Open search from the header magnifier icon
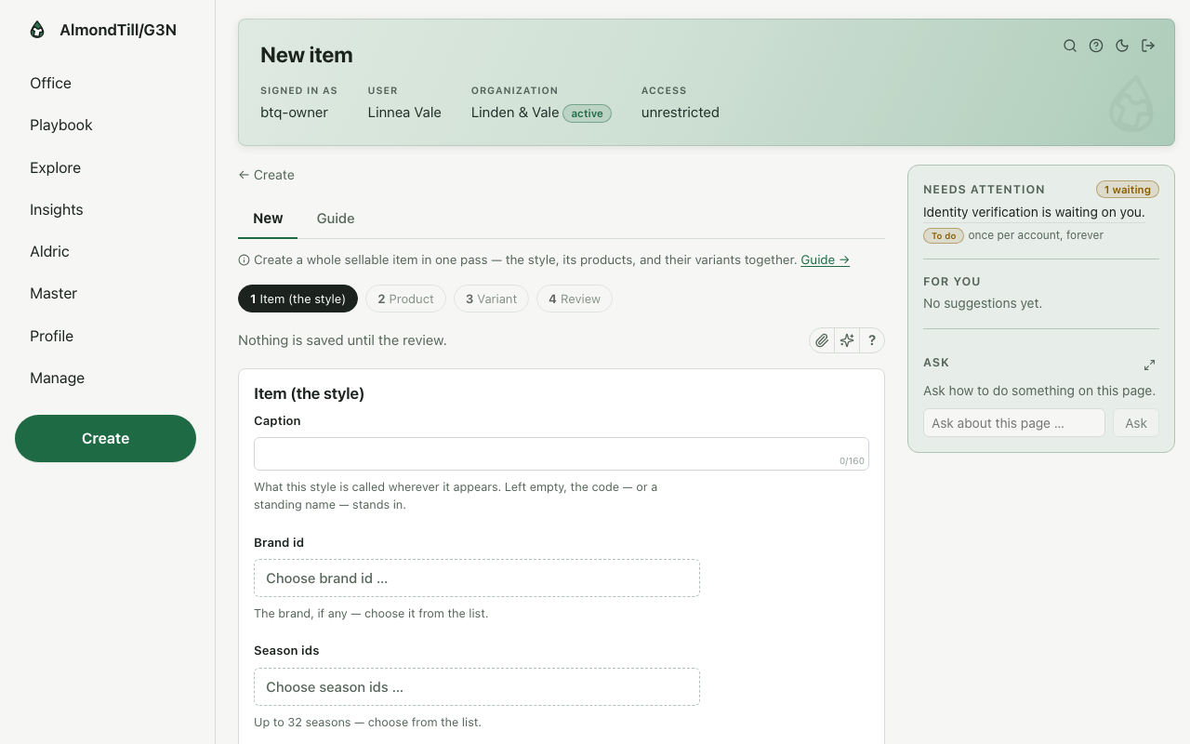This screenshot has width=1190, height=744. pyautogui.click(x=1070, y=46)
